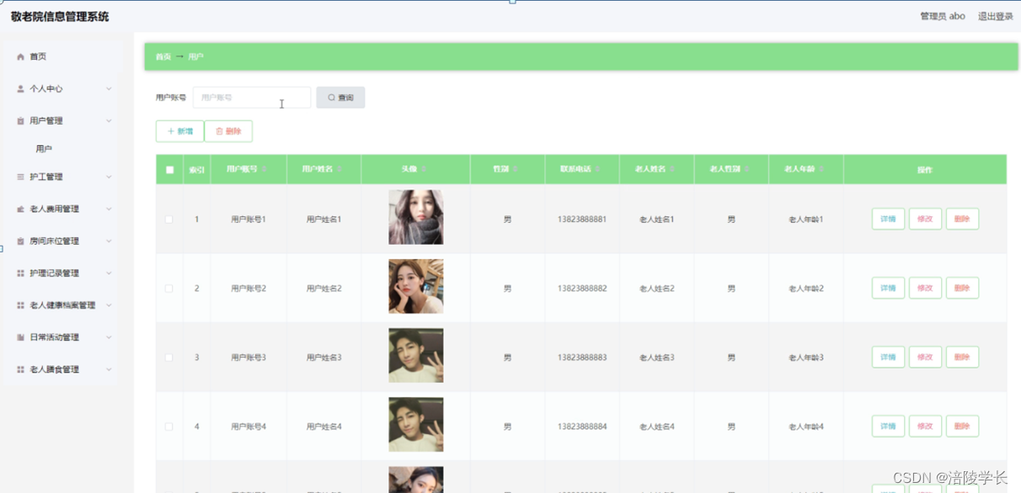Collapse the 用户管理 chevron
Viewport: 1021px width, 493px height.
tap(109, 120)
